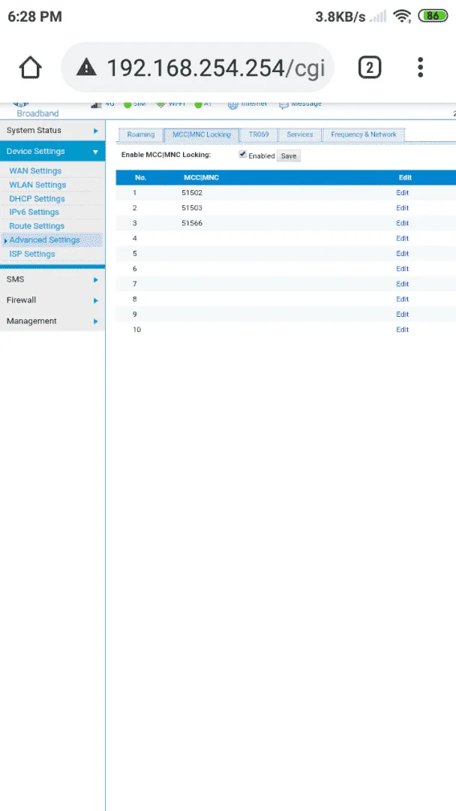Select the 51503 MCC|MNC value
This screenshot has height=811, width=456.
[x=191, y=208]
